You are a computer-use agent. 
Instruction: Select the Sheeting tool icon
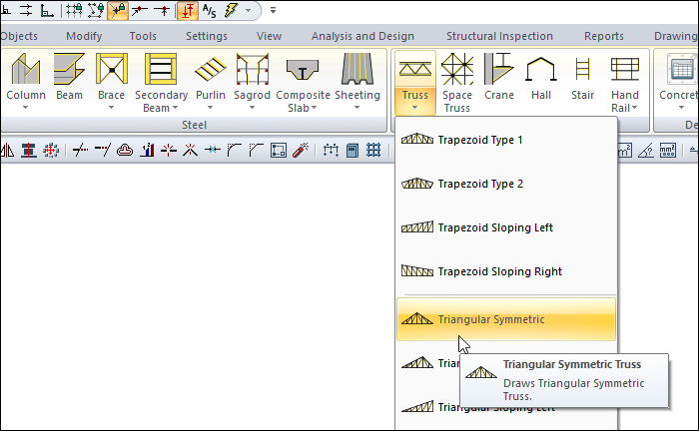357,69
